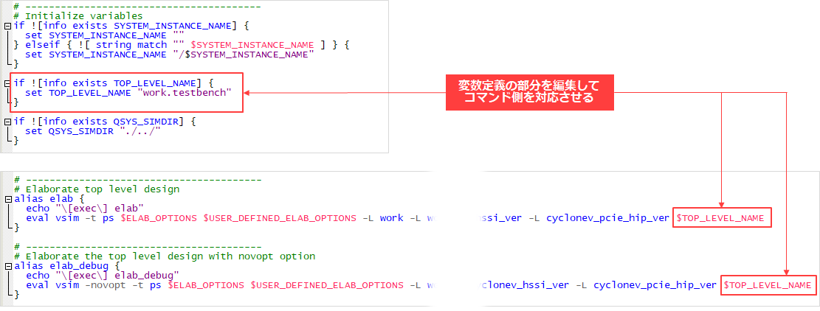The height and width of the screenshot is (311, 820).
Task: Click $USER_DEFINED_ELAB_OPTIONS in the elab_debug command
Action: coord(326,285)
